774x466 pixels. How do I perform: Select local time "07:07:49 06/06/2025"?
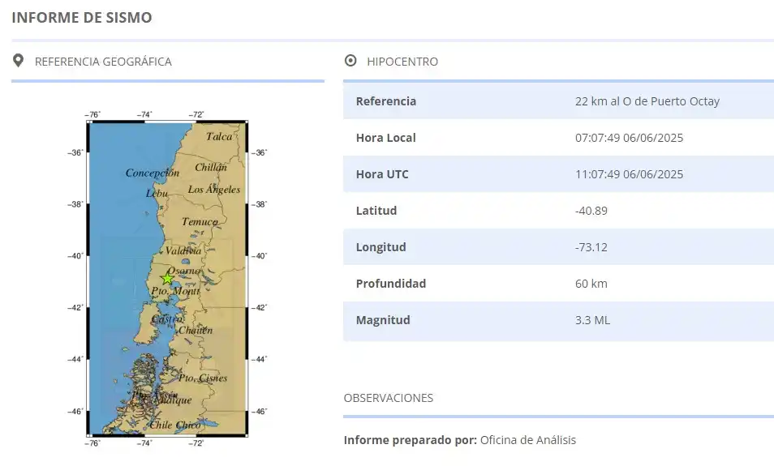[629, 138]
